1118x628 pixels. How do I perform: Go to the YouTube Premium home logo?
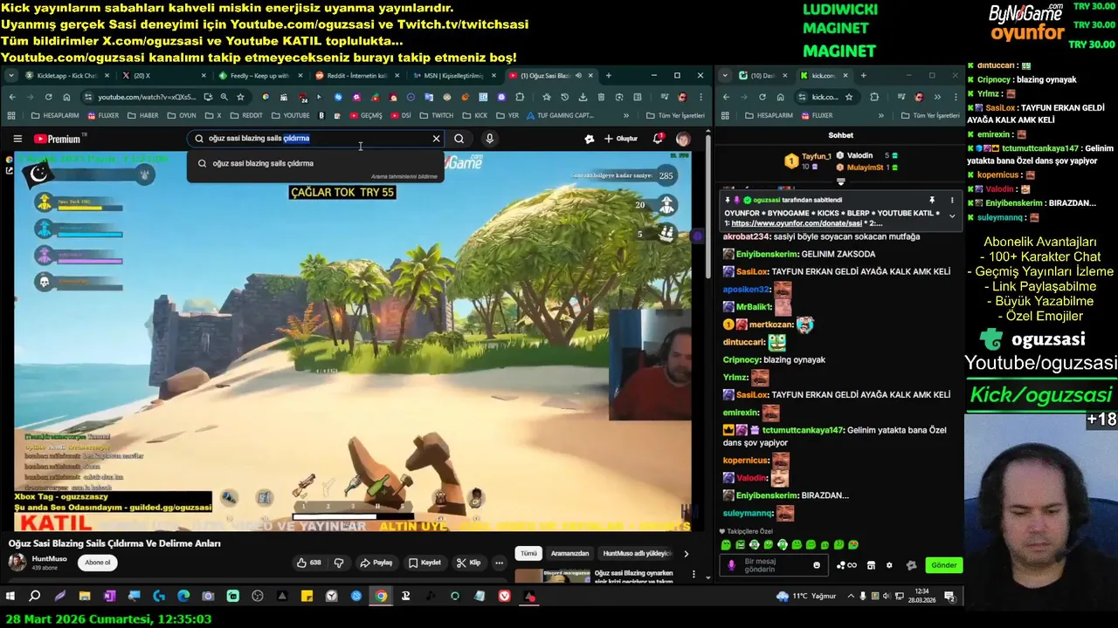coord(58,139)
